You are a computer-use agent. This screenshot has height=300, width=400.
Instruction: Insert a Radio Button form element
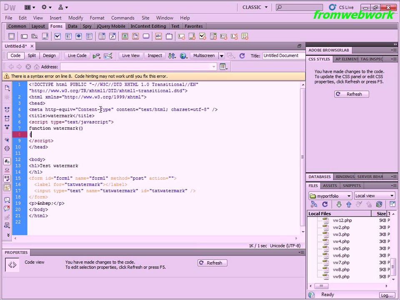click(79, 36)
